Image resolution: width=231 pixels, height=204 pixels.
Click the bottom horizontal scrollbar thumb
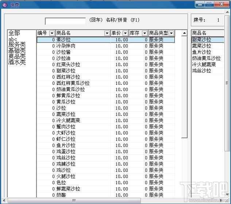(74, 200)
